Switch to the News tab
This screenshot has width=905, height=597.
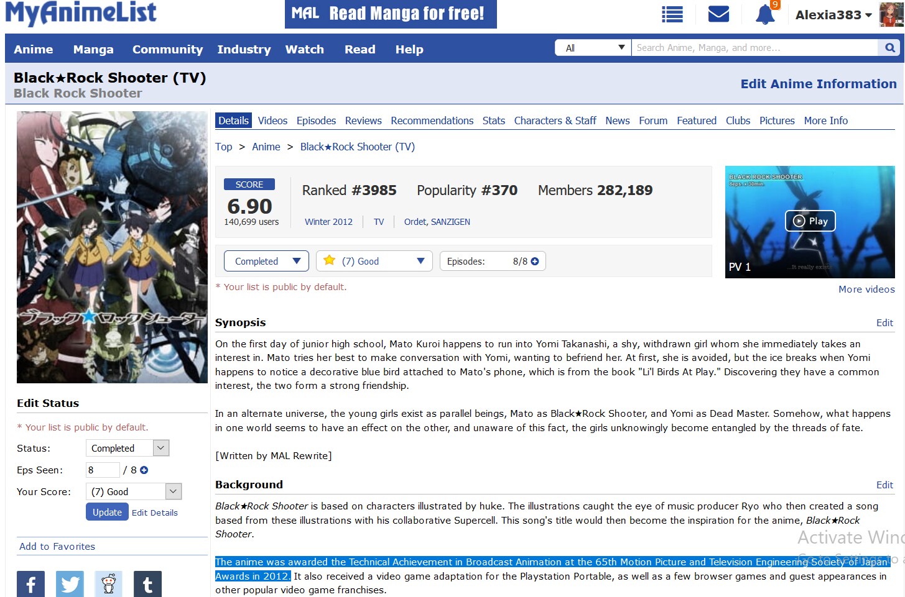(x=618, y=121)
